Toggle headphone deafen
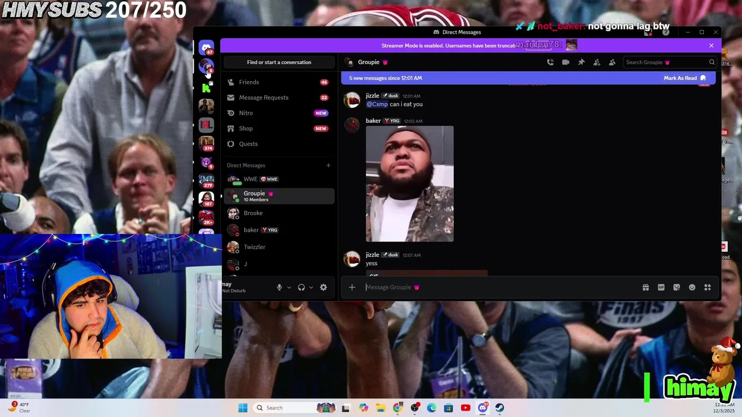Viewport: 742px width, 417px height. point(301,287)
